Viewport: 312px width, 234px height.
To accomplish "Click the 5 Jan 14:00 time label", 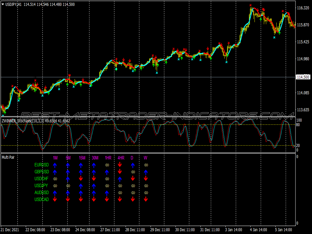I will pos(283,229).
